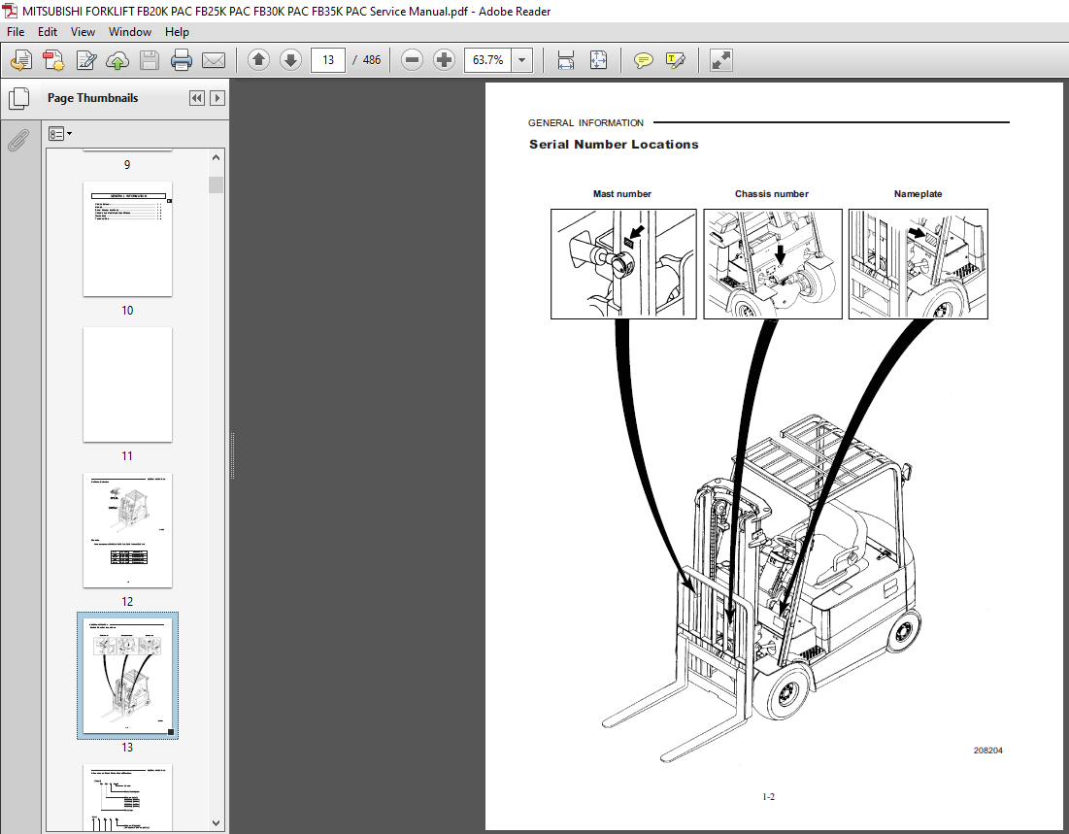The image size is (1069, 834).
Task: Select page 10 thumbnail
Action: point(127,240)
